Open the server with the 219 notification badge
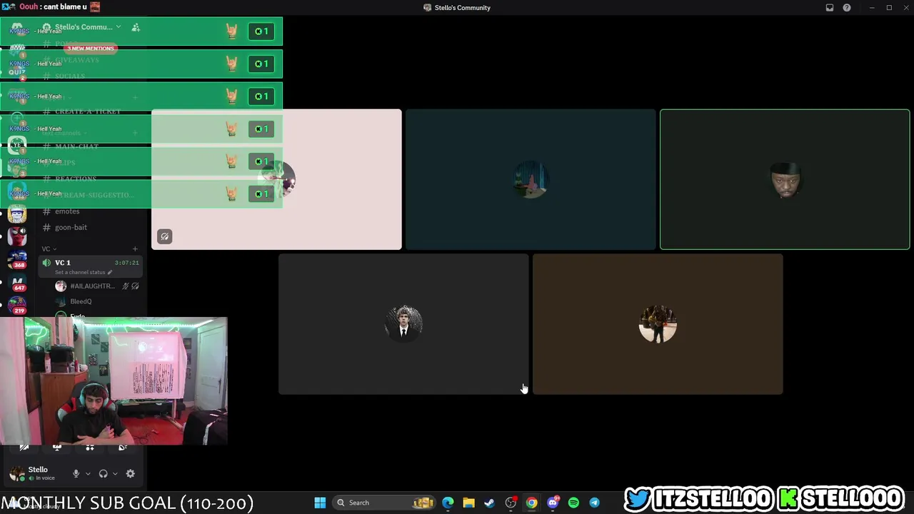 tap(17, 306)
